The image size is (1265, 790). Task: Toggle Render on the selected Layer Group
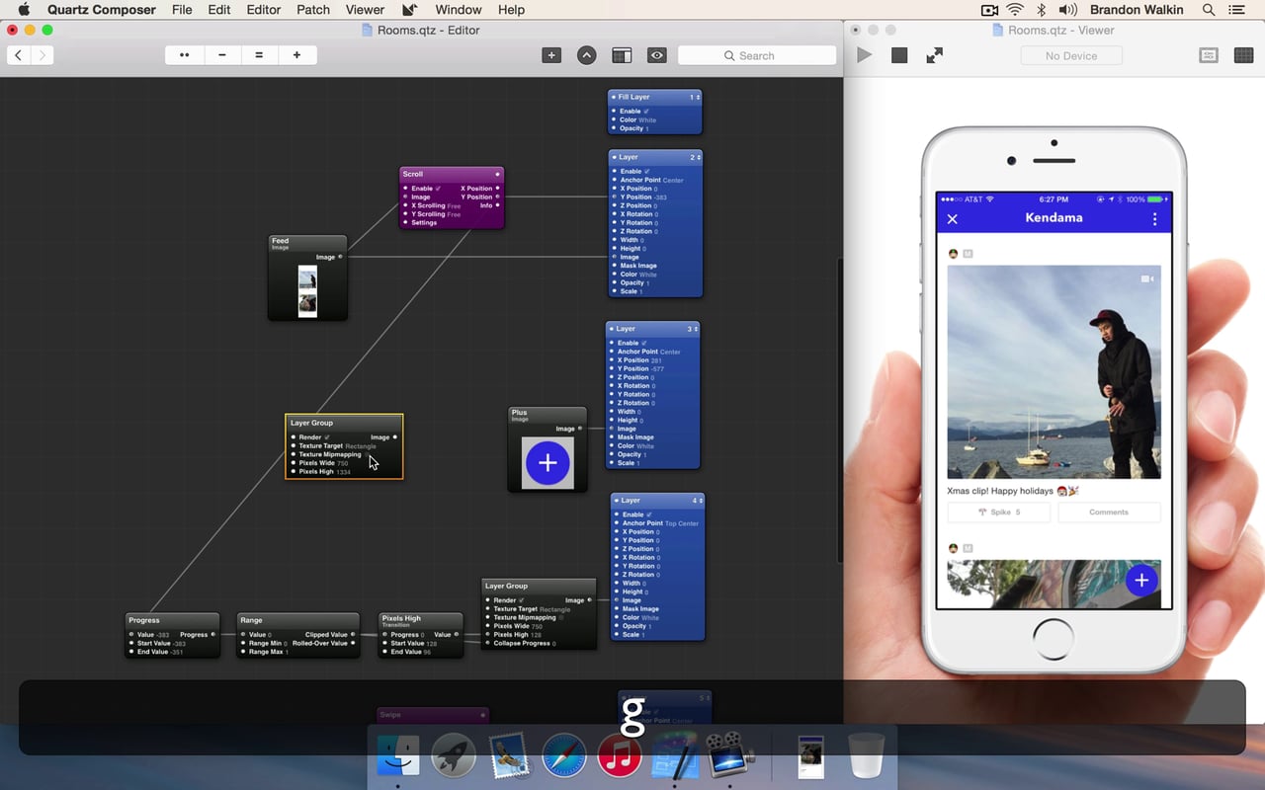(x=326, y=437)
